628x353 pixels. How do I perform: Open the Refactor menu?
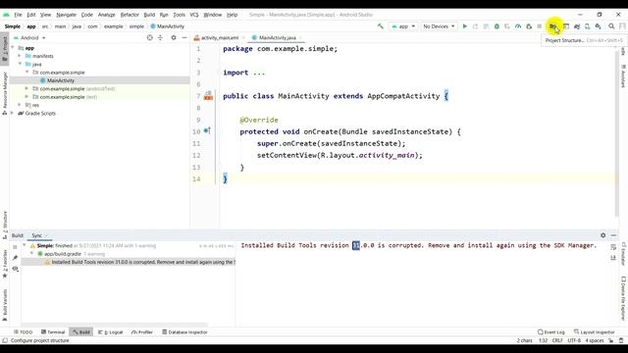(x=130, y=15)
